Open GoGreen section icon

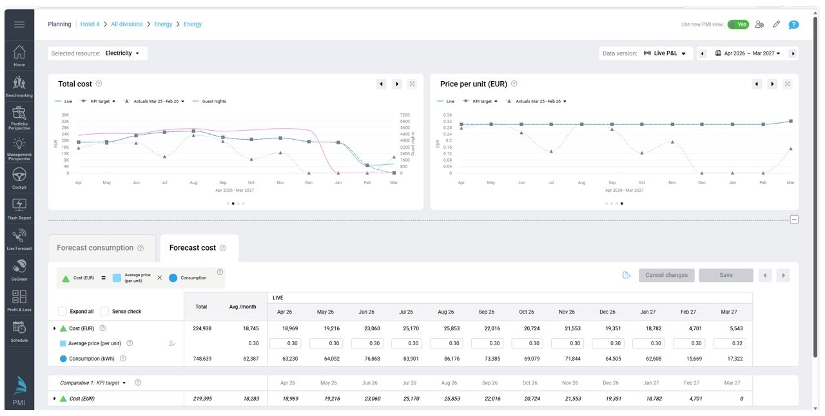[x=19, y=270]
